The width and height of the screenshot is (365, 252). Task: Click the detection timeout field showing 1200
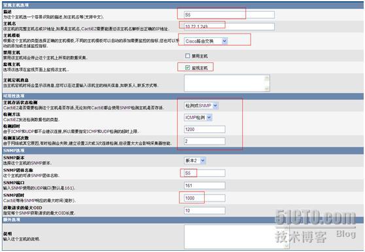(205, 129)
